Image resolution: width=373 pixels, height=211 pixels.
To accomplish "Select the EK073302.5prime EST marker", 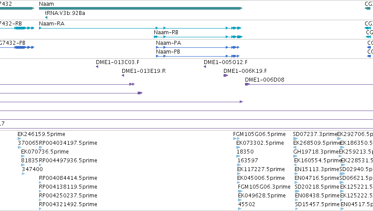I will 238,147.
